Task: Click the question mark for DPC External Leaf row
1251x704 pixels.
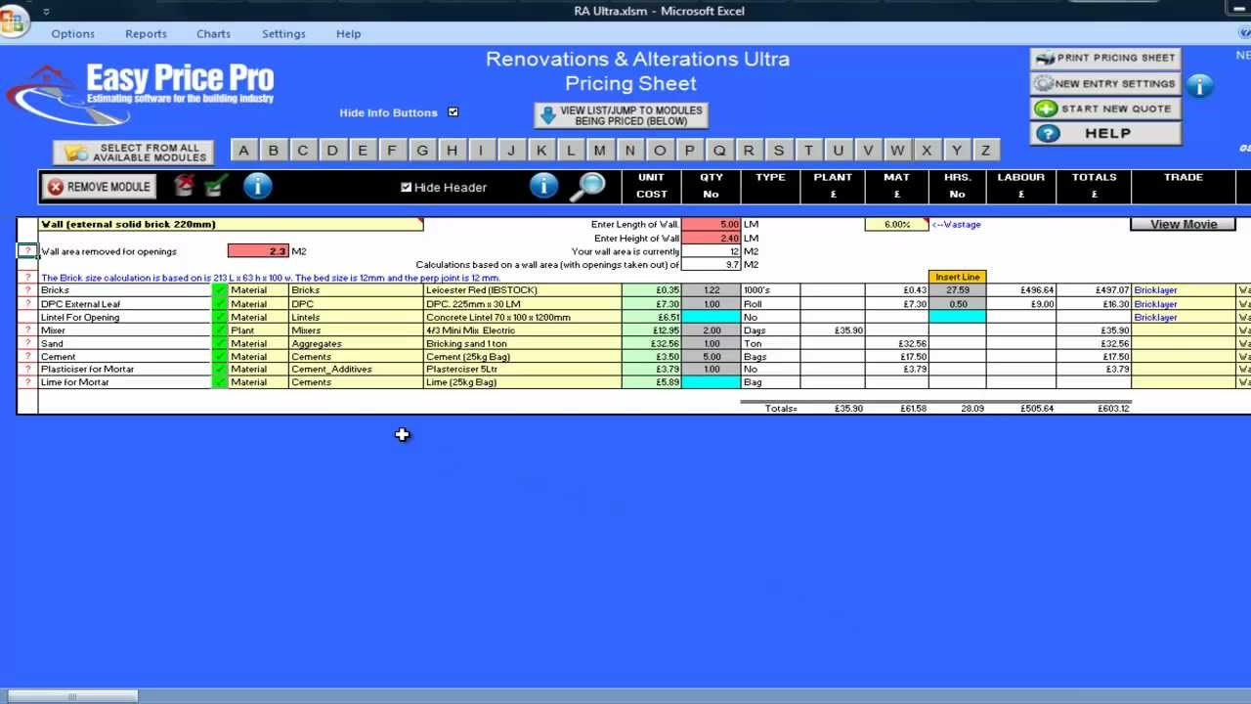Action: 27,304
